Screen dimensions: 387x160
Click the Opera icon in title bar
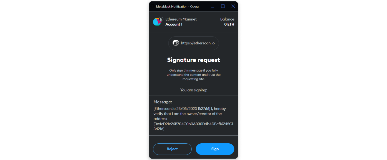click(153, 6)
